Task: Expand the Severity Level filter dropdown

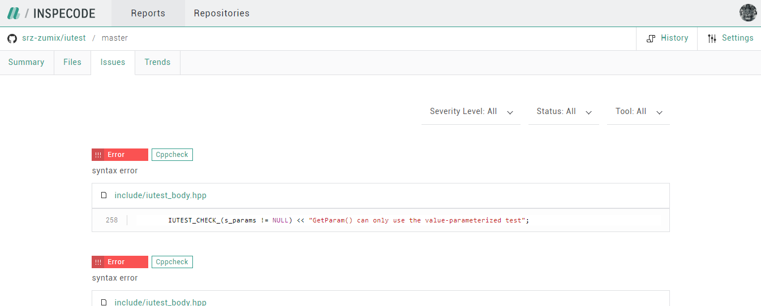Action: tap(471, 112)
